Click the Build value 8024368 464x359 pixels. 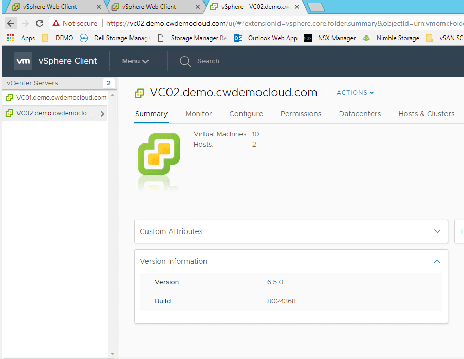(x=282, y=301)
